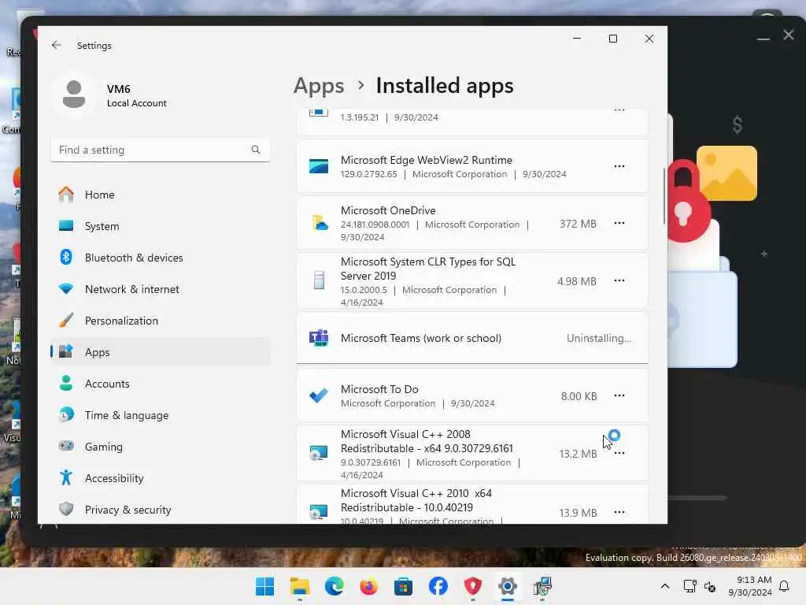This screenshot has height=605, width=806.
Task: Click the Visual C++ 2008 installer icon
Action: 319,453
